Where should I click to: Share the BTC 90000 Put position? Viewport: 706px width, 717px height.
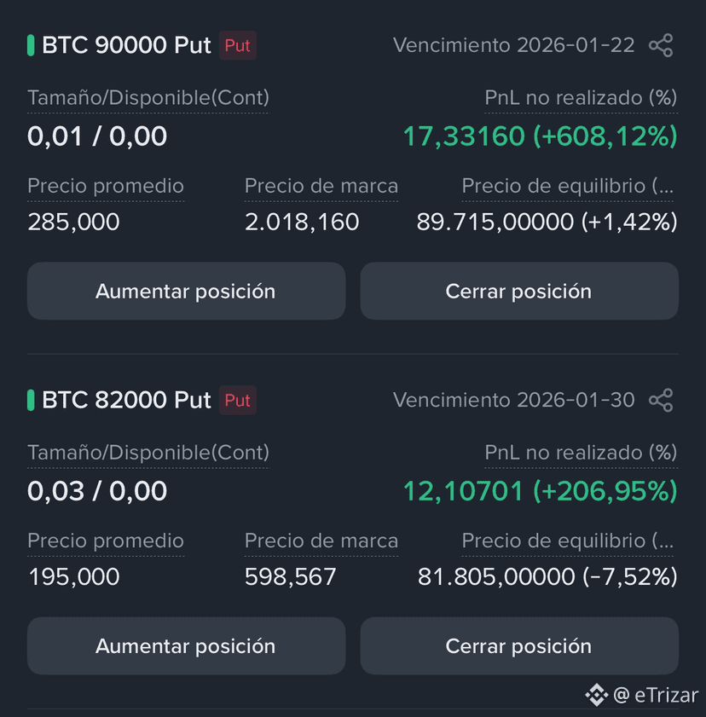pyautogui.click(x=661, y=45)
